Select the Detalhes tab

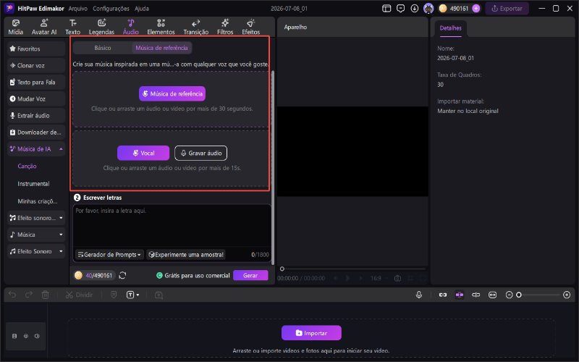click(x=450, y=28)
